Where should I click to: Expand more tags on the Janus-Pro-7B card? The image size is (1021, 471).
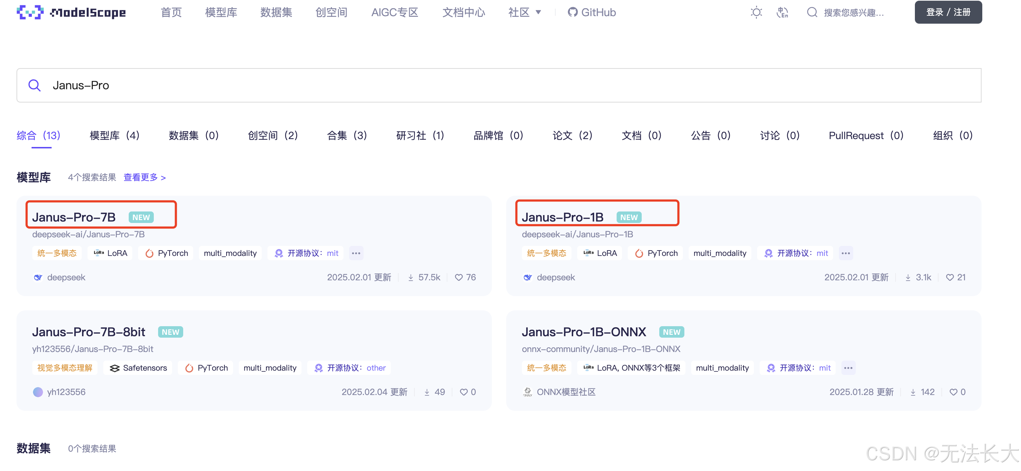point(356,253)
